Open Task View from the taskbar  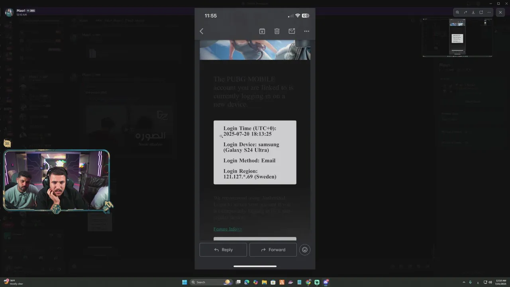click(238, 282)
